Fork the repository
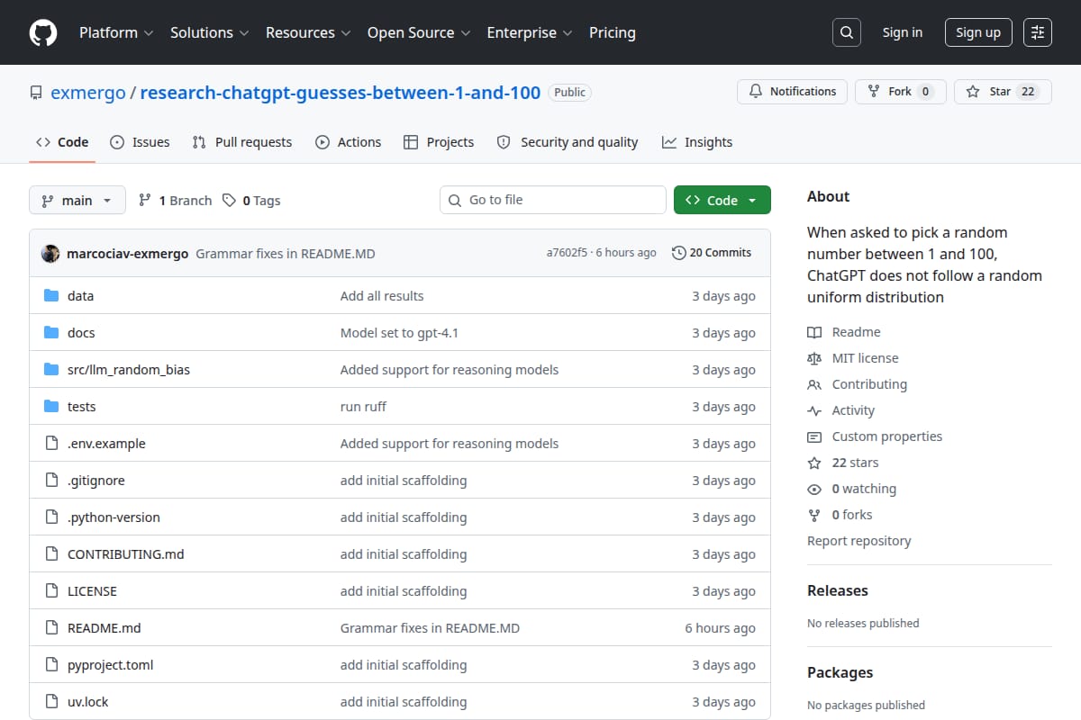 [901, 92]
